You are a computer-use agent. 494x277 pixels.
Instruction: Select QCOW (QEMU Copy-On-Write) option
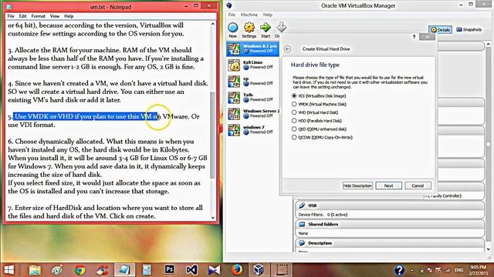[x=322, y=138]
